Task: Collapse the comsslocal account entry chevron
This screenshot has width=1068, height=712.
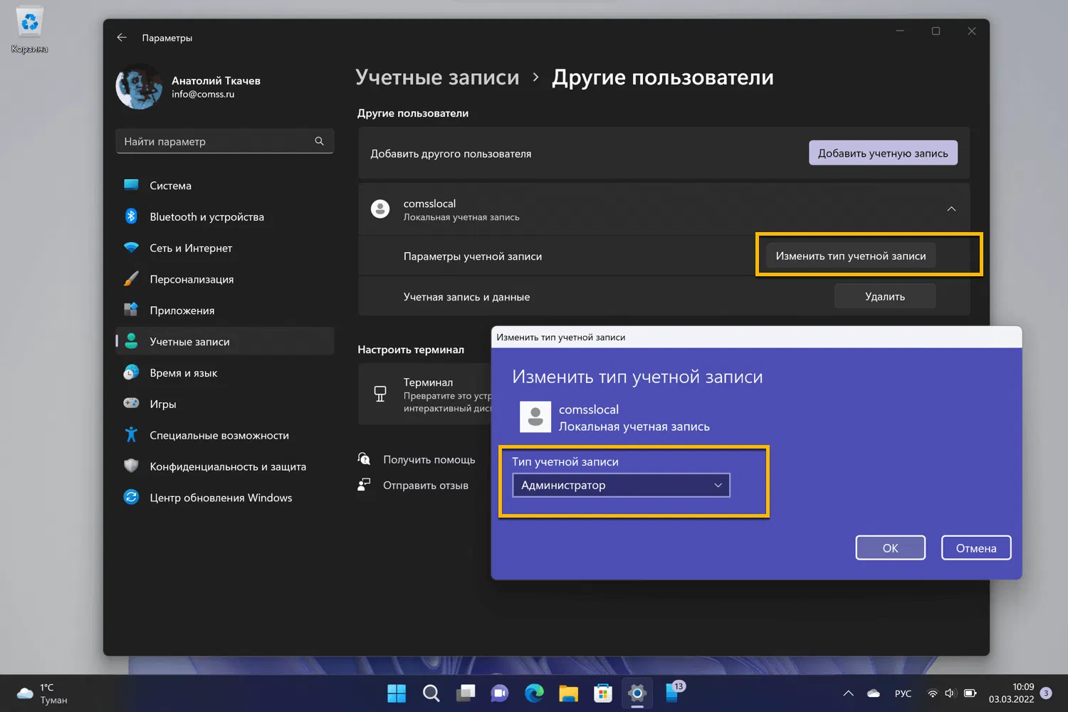Action: tap(951, 209)
